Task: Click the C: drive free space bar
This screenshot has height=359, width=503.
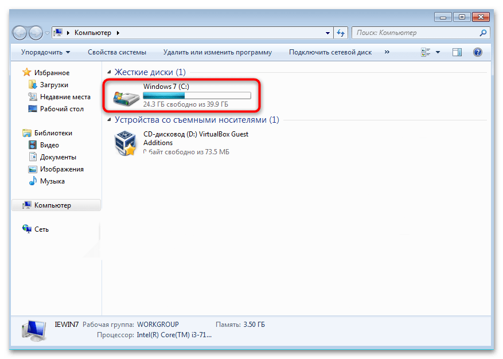Action: (197, 96)
